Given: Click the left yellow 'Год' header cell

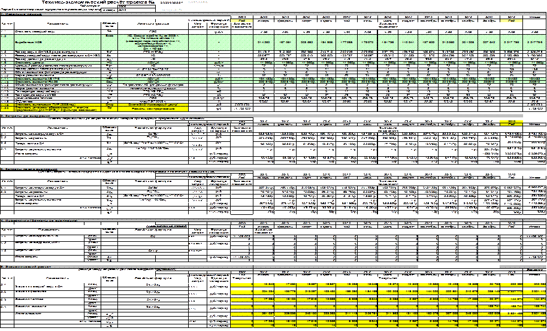Looking at the screenshot, I should 241,21.
